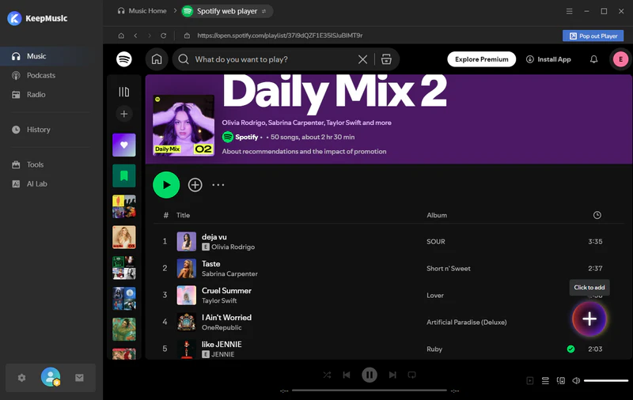Open more options for the playlist
Viewport: 633px width, 400px height.
[218, 185]
